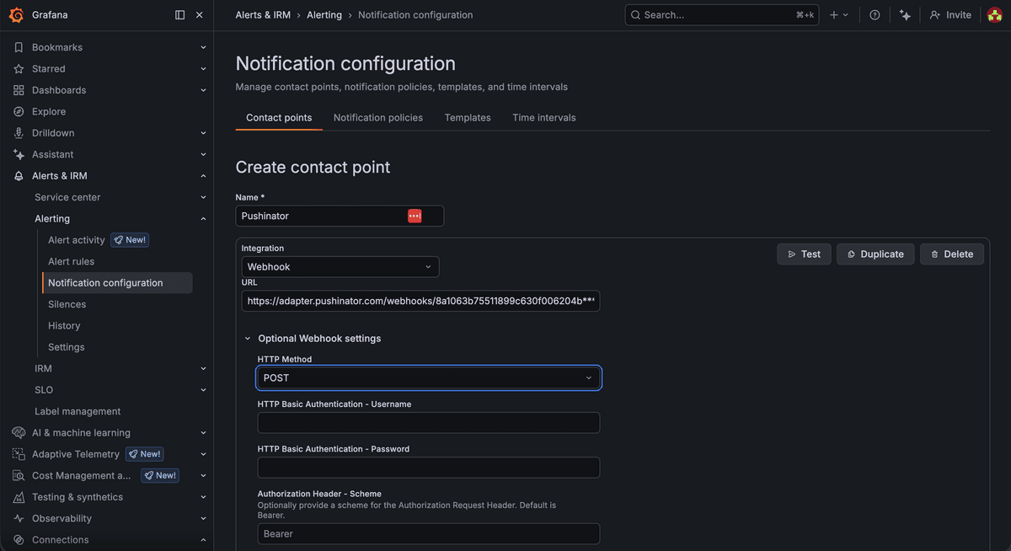Click the AI & machine learning icon
The height and width of the screenshot is (551, 1011).
point(19,433)
